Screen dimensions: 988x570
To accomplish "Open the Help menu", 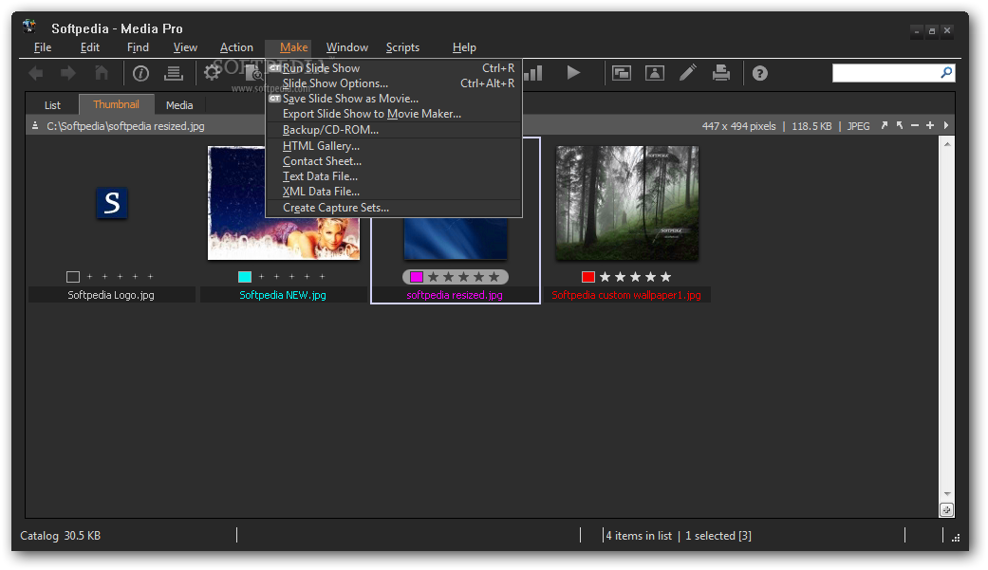I will 464,47.
